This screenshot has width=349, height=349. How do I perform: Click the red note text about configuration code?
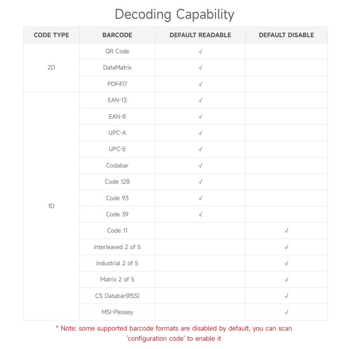click(x=174, y=333)
